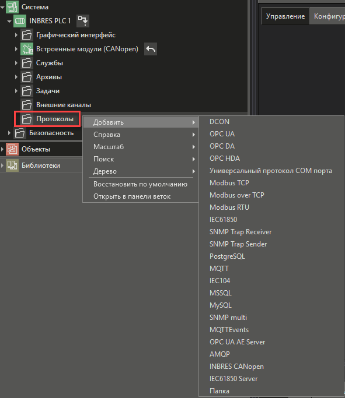Open the Дерево submenu
Screen dimensions: 345x398
click(x=141, y=171)
